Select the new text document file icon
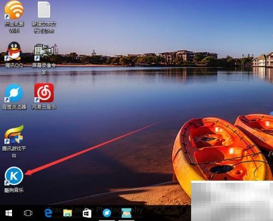Image resolution: width=273 pixels, height=221 pixels. [44, 9]
